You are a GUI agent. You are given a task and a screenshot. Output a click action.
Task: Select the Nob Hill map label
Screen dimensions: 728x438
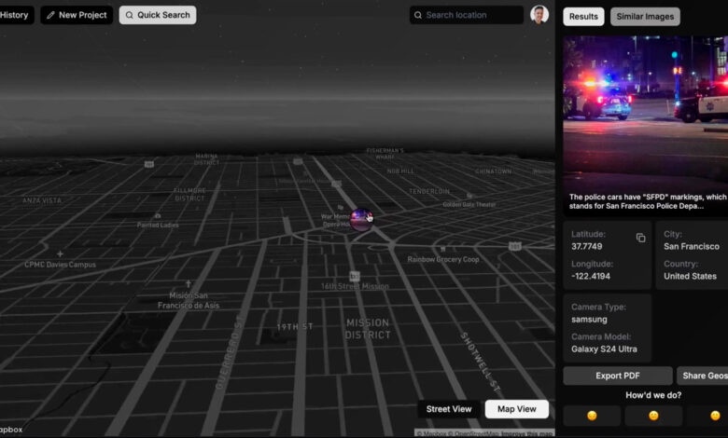400,171
